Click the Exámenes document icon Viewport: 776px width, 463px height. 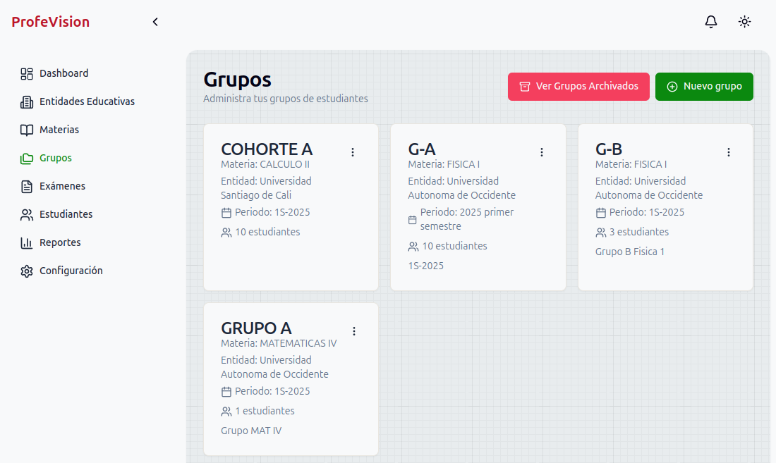pos(27,186)
